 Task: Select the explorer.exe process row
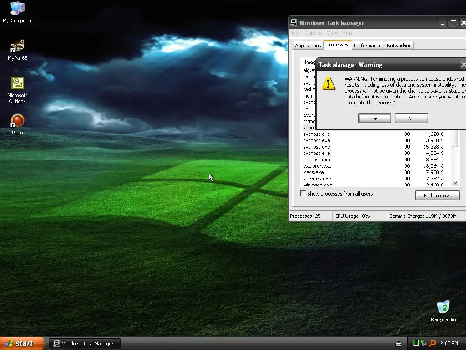[375, 166]
